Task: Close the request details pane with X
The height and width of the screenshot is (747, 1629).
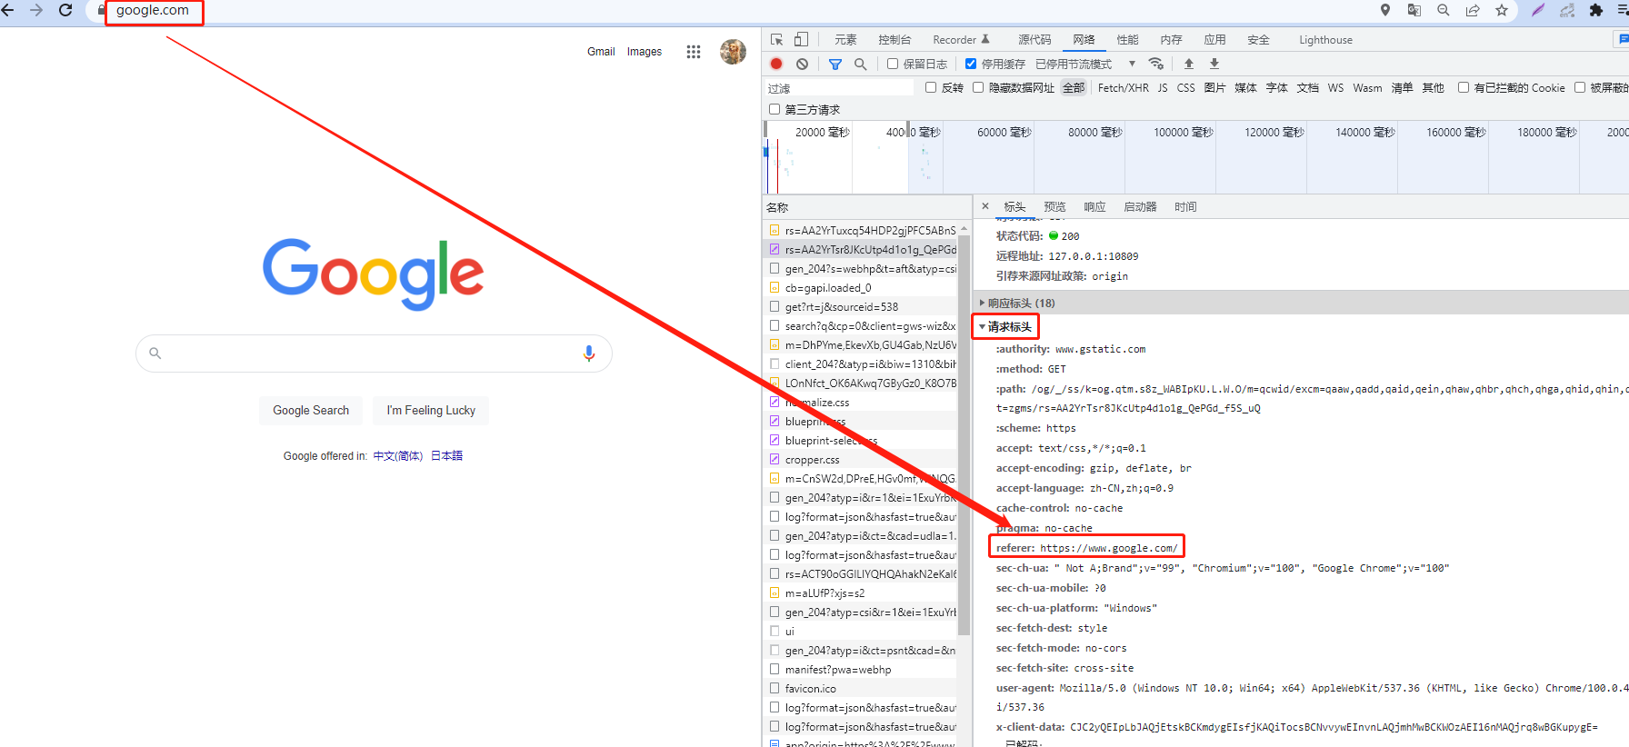Action: (985, 206)
